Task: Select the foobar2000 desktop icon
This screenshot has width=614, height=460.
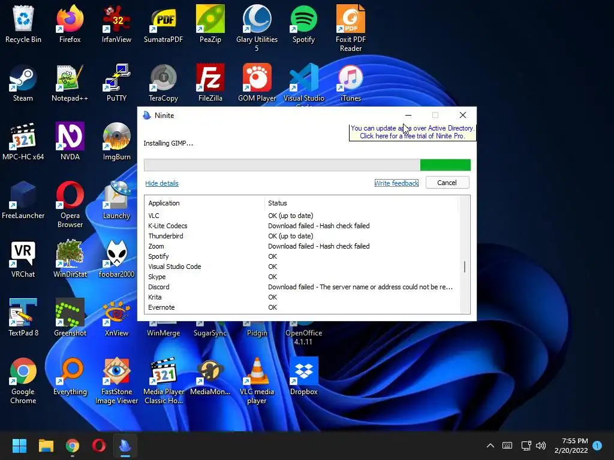Action: pyautogui.click(x=116, y=259)
